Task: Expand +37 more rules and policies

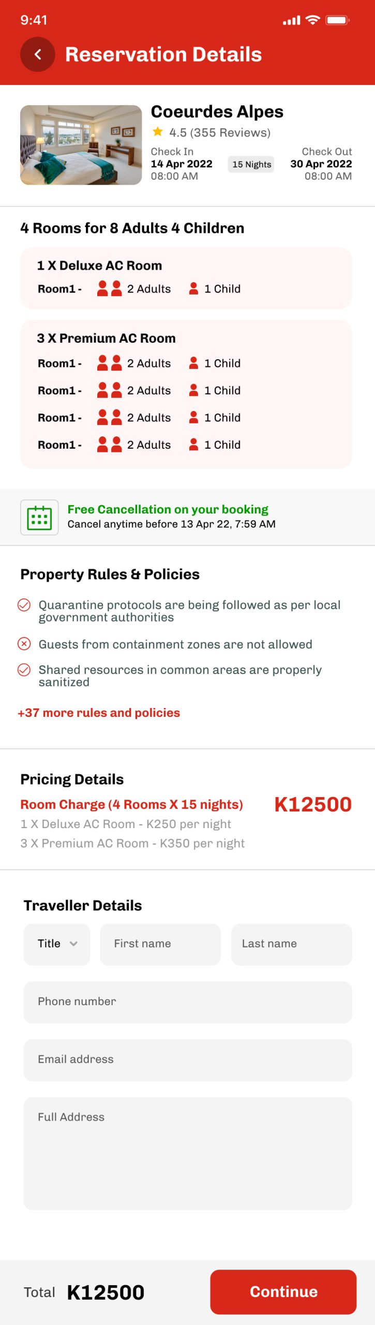Action: coord(99,713)
